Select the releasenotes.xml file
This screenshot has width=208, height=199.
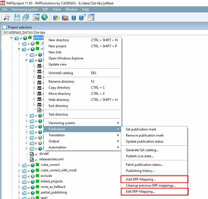pyautogui.click(x=51, y=159)
